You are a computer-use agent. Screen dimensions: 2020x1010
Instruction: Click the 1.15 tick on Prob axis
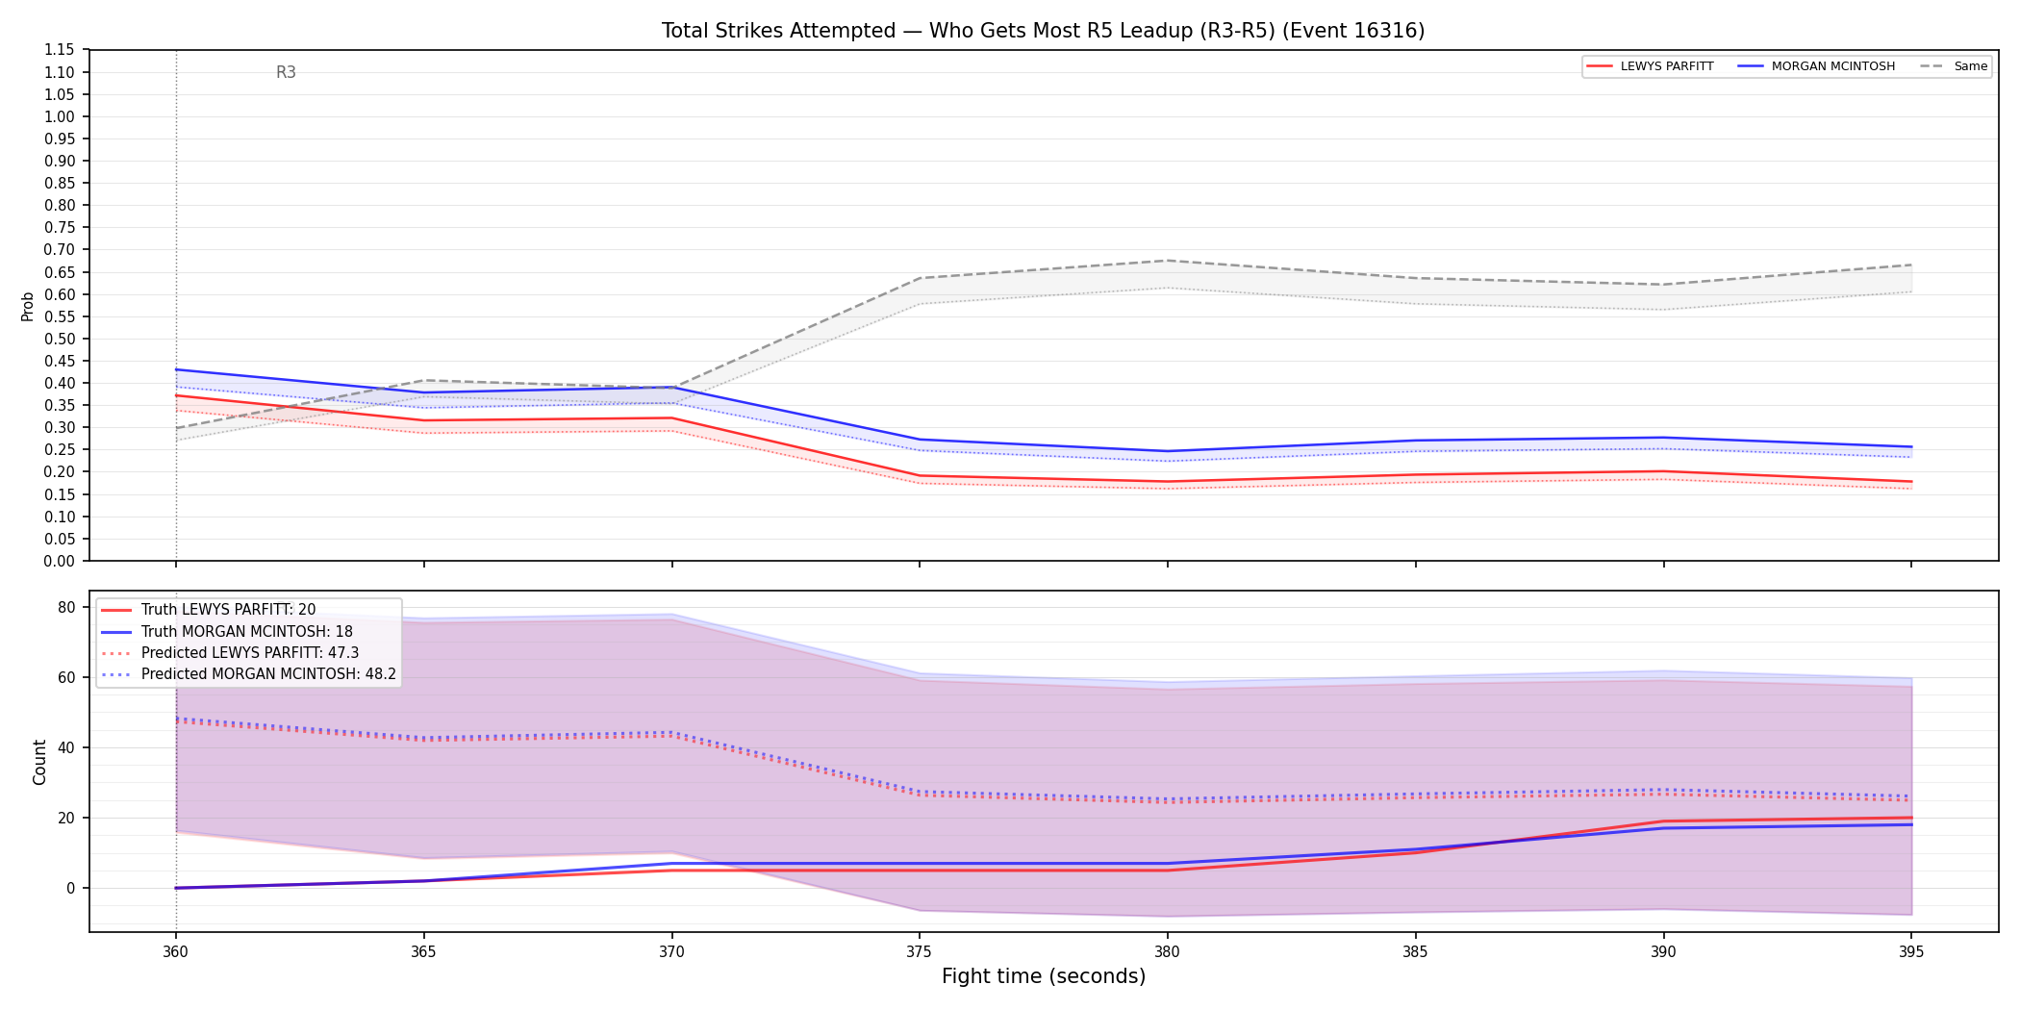[60, 50]
